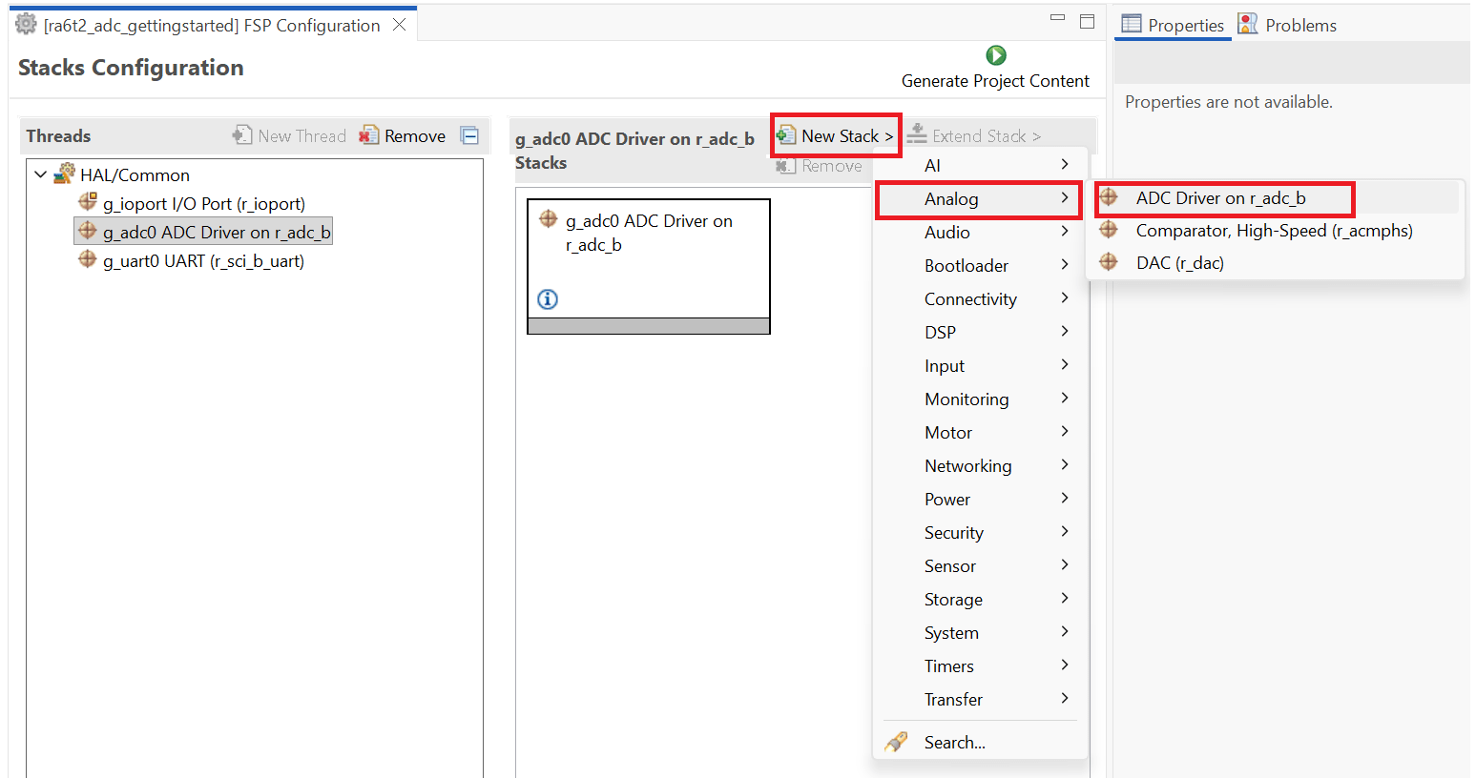1476x778 pixels.
Task: Click the green Generate Project Content icon
Action: click(x=995, y=55)
